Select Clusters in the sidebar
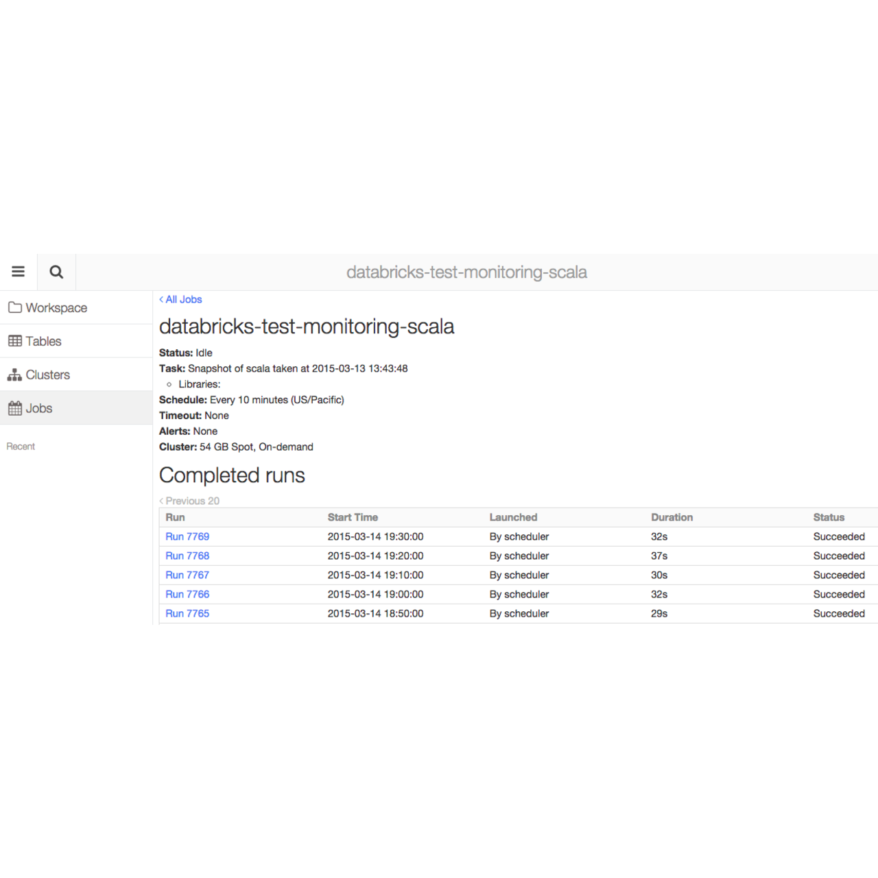878x878 pixels. 47,375
